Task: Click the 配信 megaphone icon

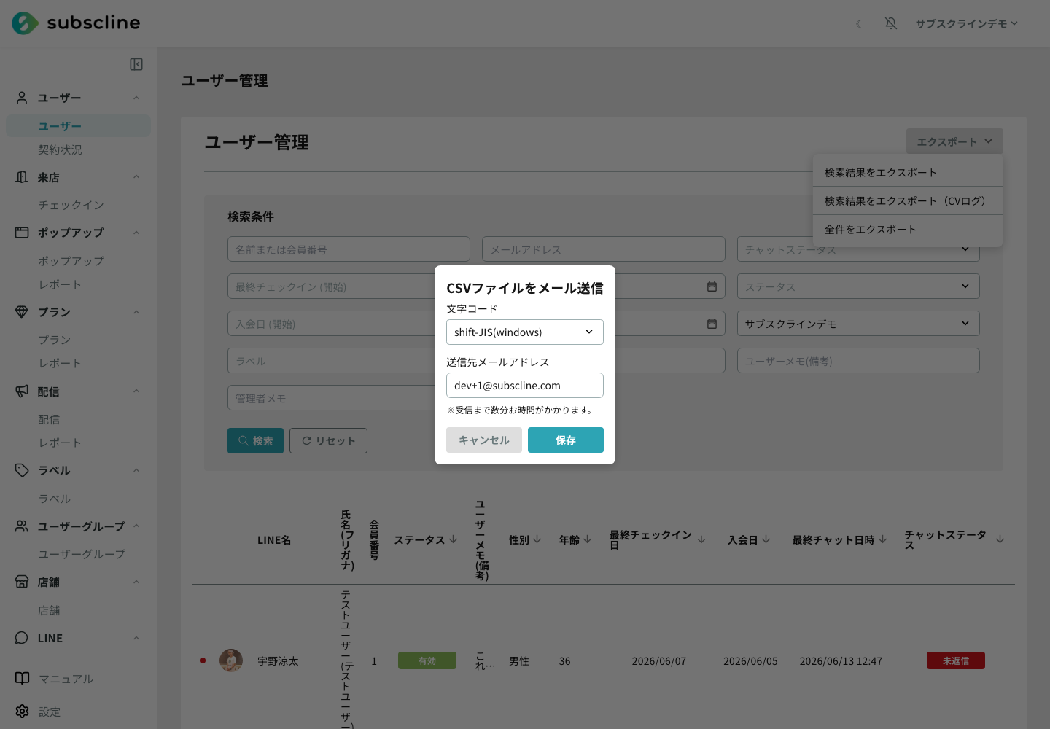Action: pos(22,391)
